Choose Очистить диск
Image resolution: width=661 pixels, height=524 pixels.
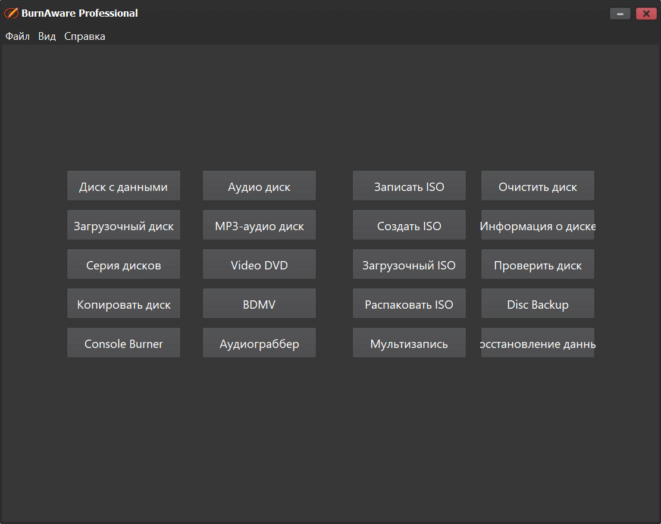click(x=538, y=186)
